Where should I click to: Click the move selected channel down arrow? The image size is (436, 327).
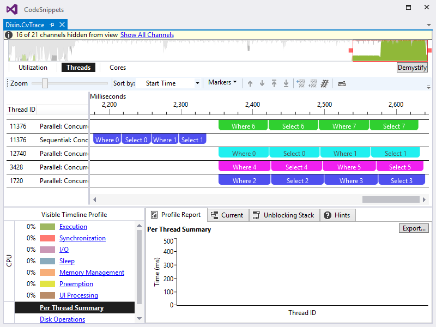262,83
